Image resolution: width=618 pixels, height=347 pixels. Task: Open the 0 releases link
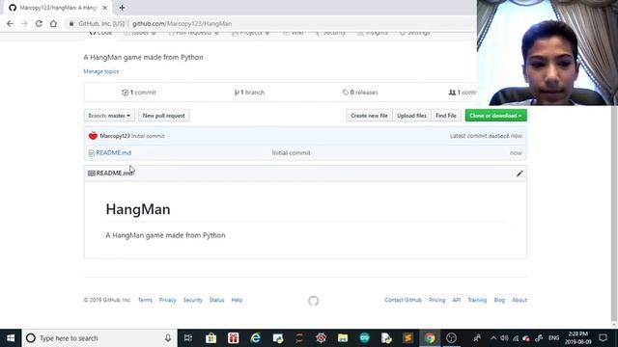click(360, 93)
